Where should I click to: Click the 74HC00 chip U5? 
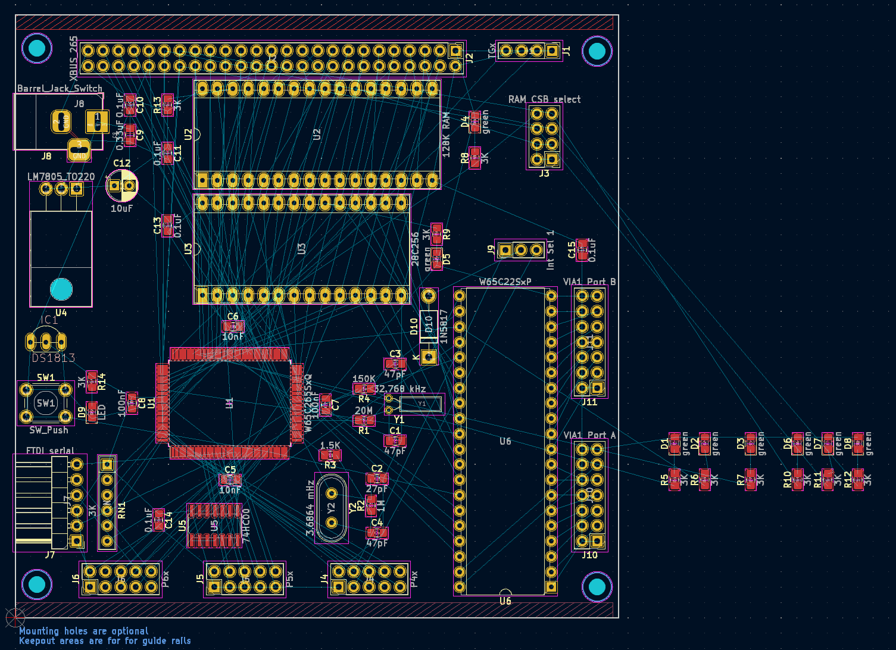[x=214, y=525]
